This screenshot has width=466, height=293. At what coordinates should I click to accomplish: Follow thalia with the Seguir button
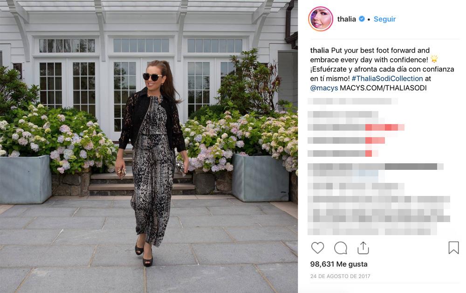coord(384,19)
